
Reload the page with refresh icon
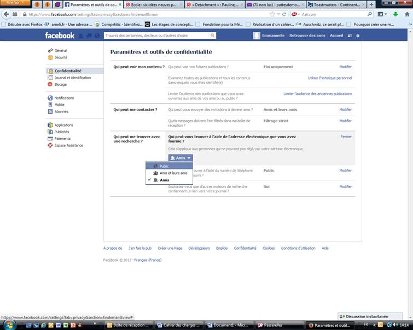click(284, 14)
